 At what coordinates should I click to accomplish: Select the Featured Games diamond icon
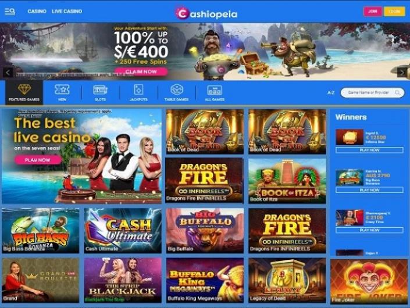tap(24, 89)
